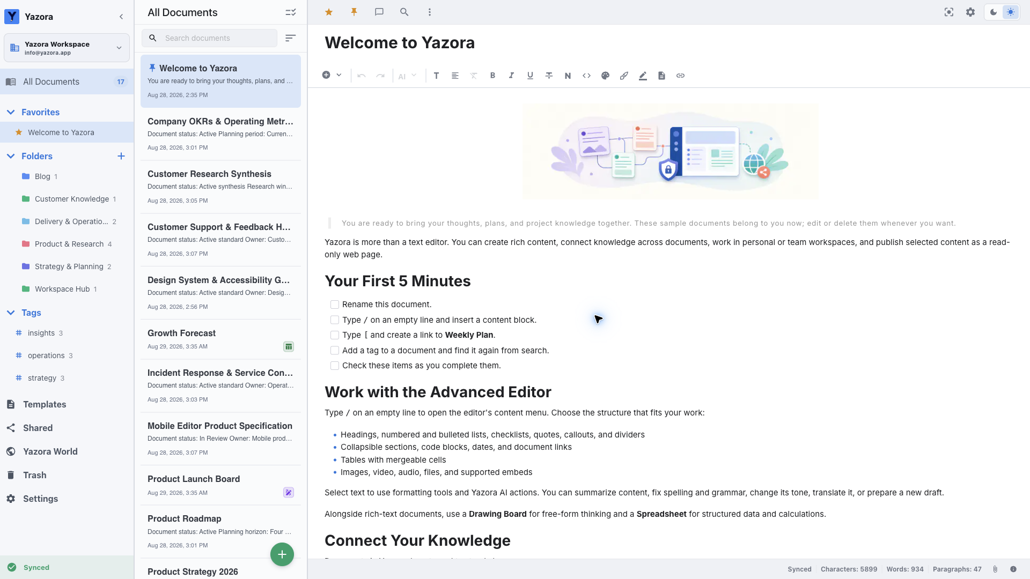Select the format painter brush icon
The height and width of the screenshot is (579, 1030).
point(624,76)
